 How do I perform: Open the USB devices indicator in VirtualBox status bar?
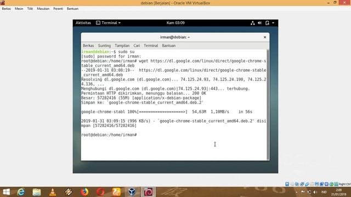click(307, 184)
